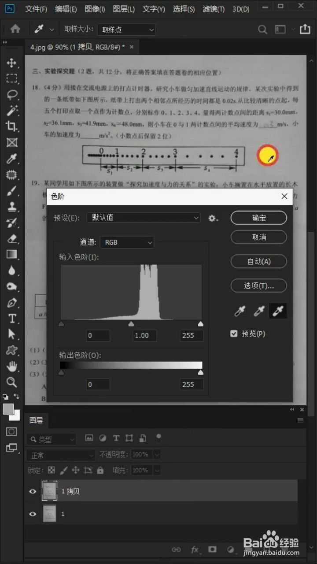
Task: Select the Gradient tool
Action: pos(11,254)
